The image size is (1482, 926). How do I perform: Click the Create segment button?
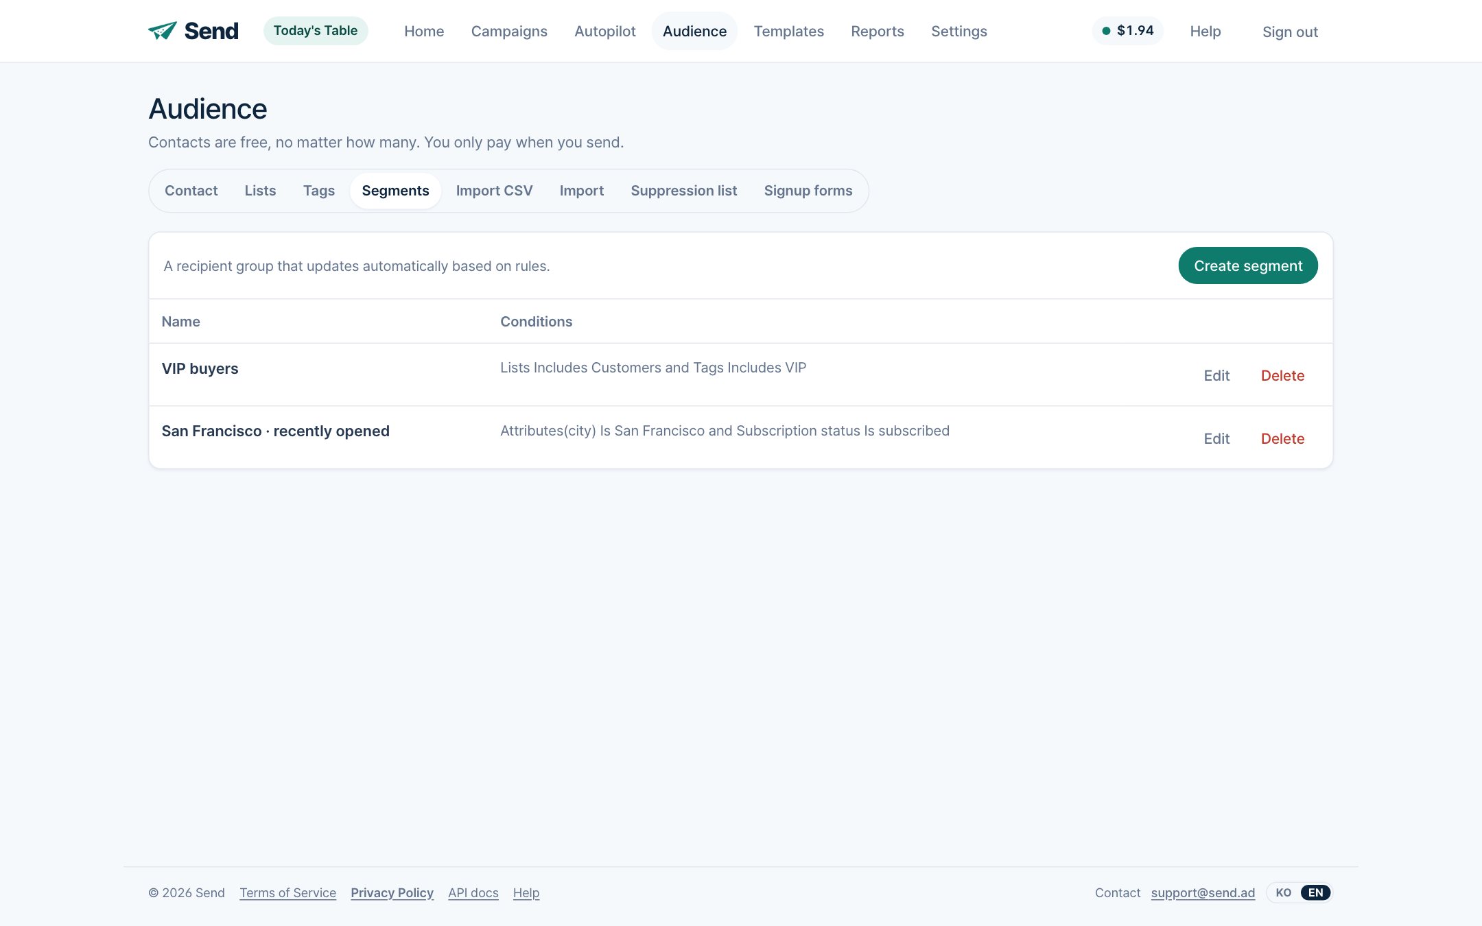1248,265
